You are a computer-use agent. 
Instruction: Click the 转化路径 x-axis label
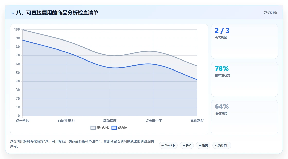197,121
